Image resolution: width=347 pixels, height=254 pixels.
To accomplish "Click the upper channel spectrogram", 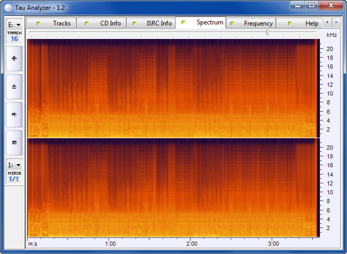I will [x=172, y=88].
